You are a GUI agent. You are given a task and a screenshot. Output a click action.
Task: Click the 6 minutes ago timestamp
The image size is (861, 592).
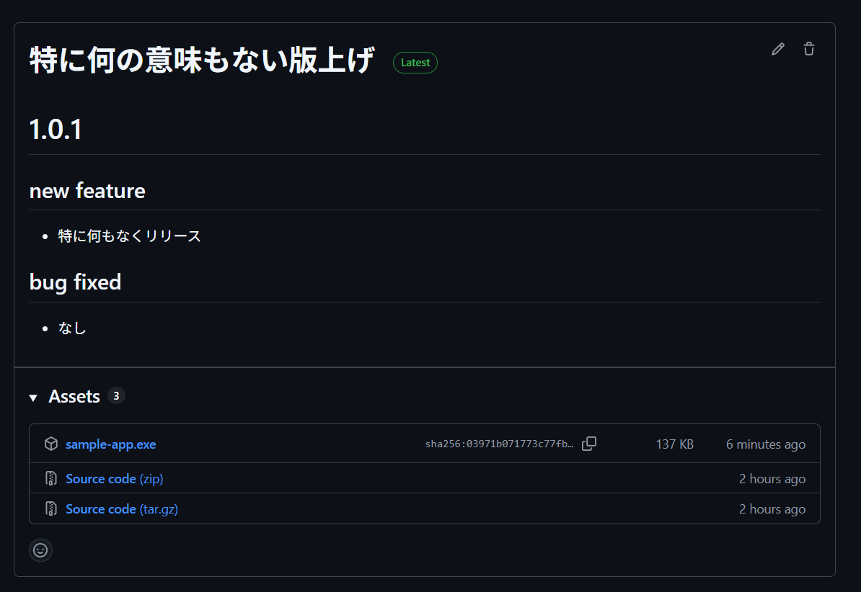point(765,444)
